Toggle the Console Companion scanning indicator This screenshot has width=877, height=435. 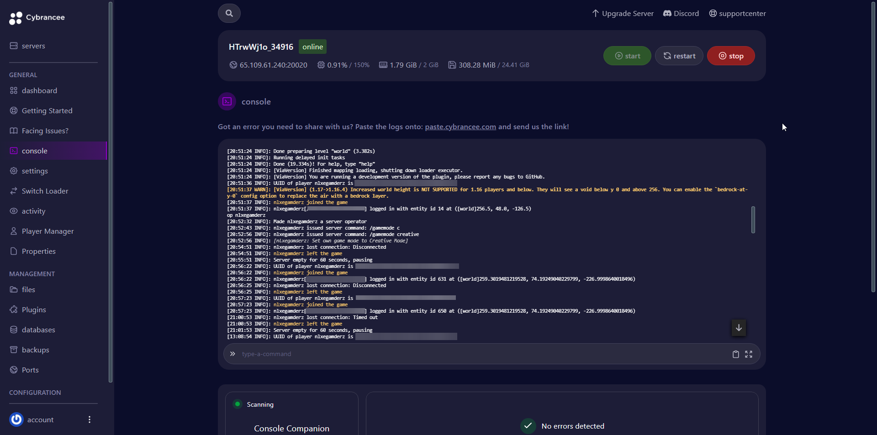(x=237, y=404)
